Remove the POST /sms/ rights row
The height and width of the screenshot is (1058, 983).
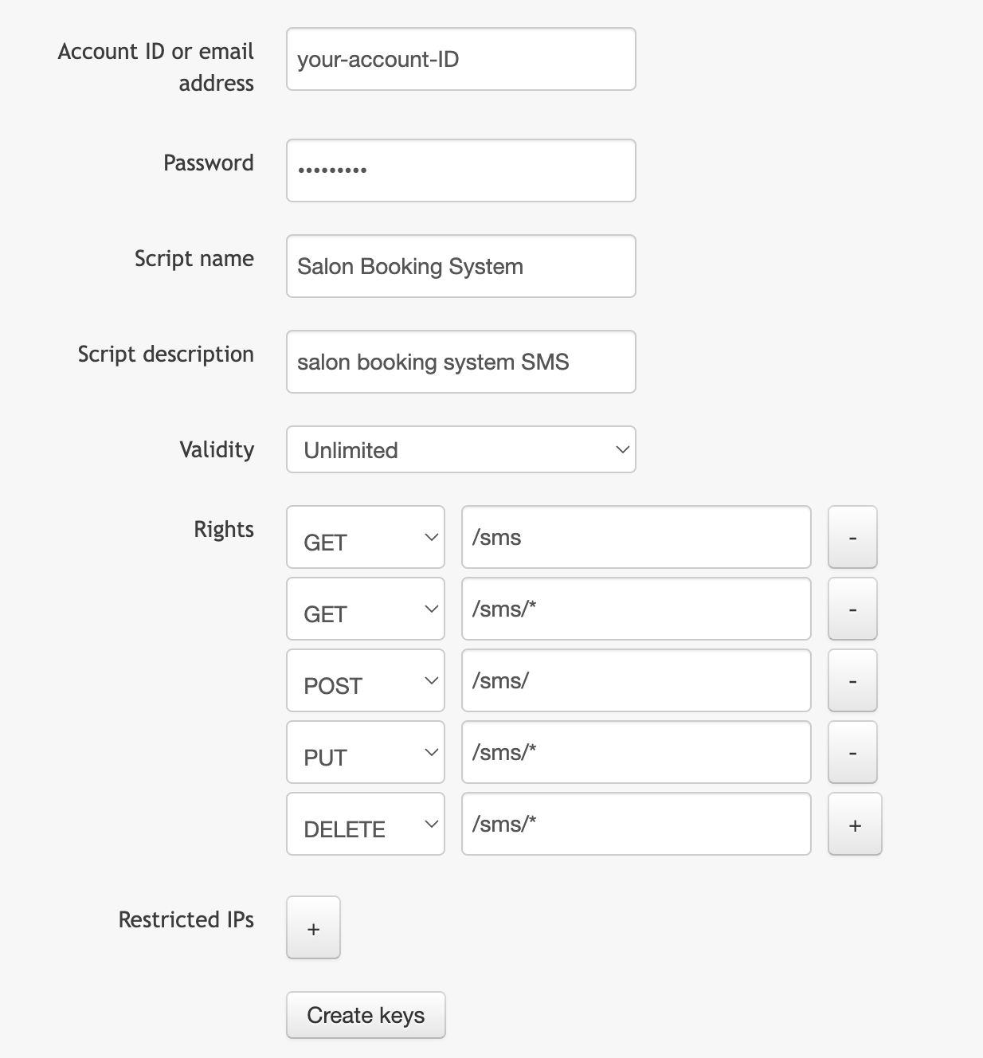tap(852, 680)
